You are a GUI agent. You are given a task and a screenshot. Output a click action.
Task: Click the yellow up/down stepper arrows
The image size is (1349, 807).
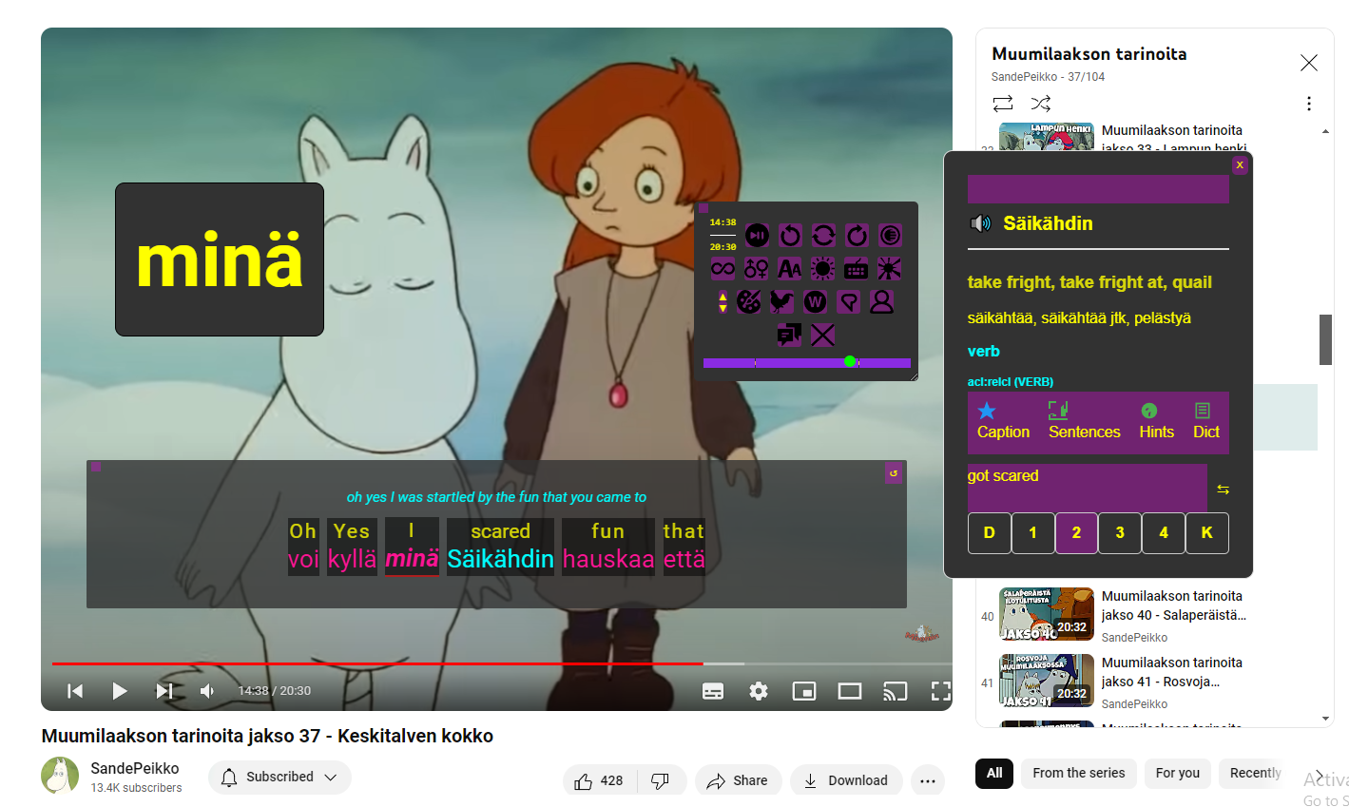pos(723,302)
